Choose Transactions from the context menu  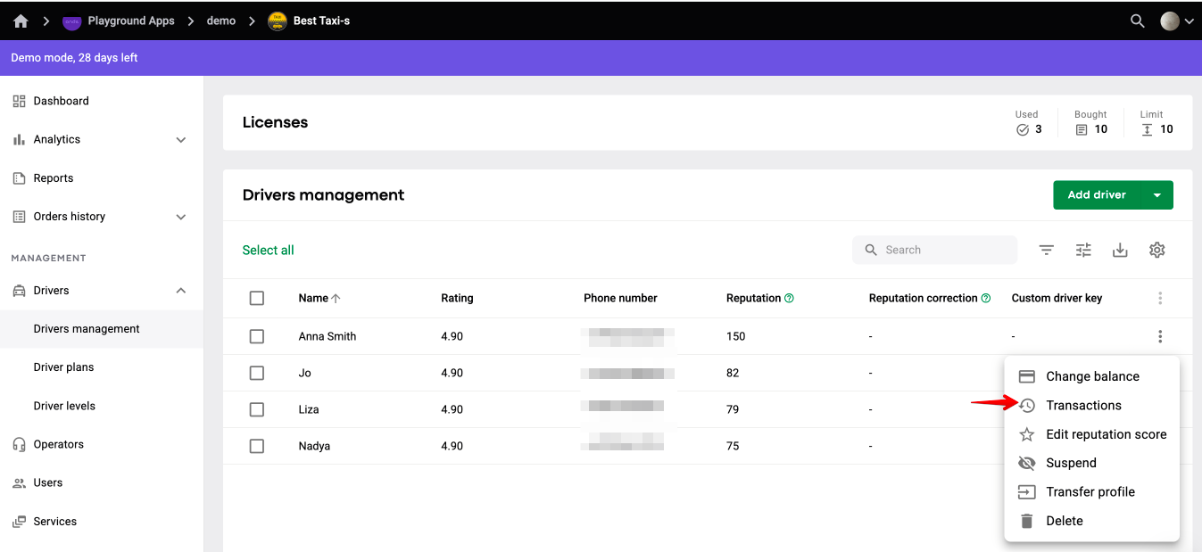1083,406
